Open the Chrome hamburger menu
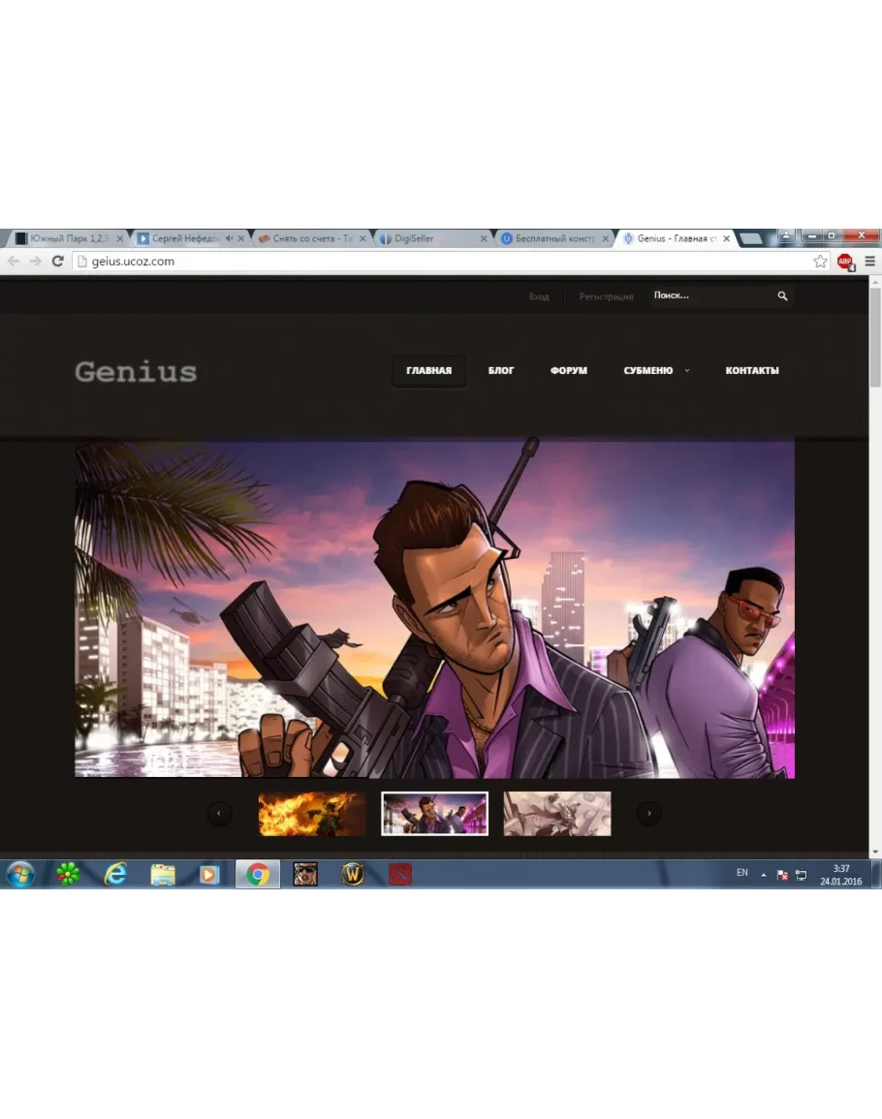The image size is (882, 1119). click(x=869, y=262)
